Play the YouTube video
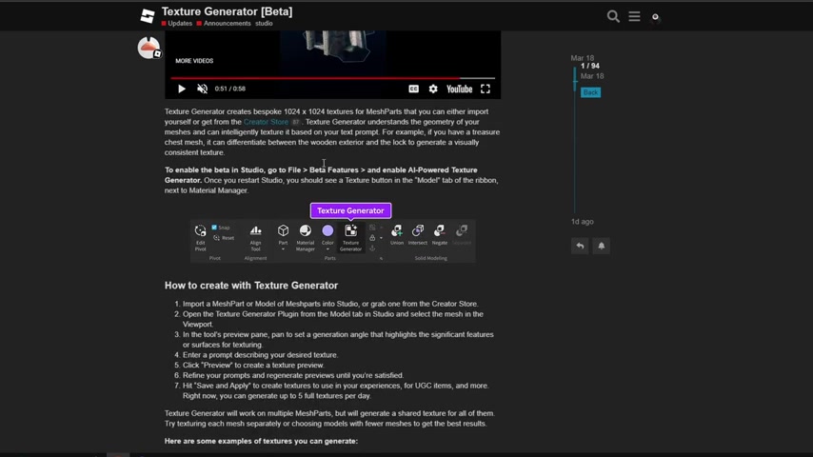This screenshot has height=457, width=813. 182,89
